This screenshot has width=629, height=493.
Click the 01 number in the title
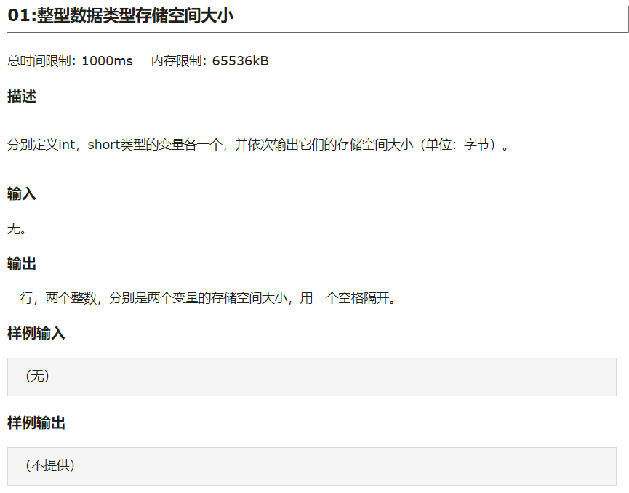(x=19, y=16)
